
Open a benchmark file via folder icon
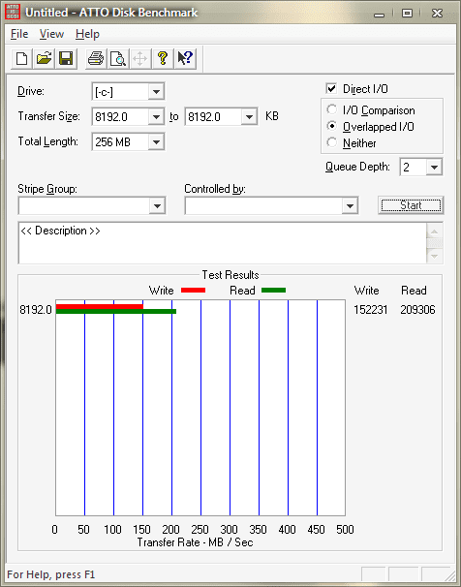pyautogui.click(x=44, y=59)
